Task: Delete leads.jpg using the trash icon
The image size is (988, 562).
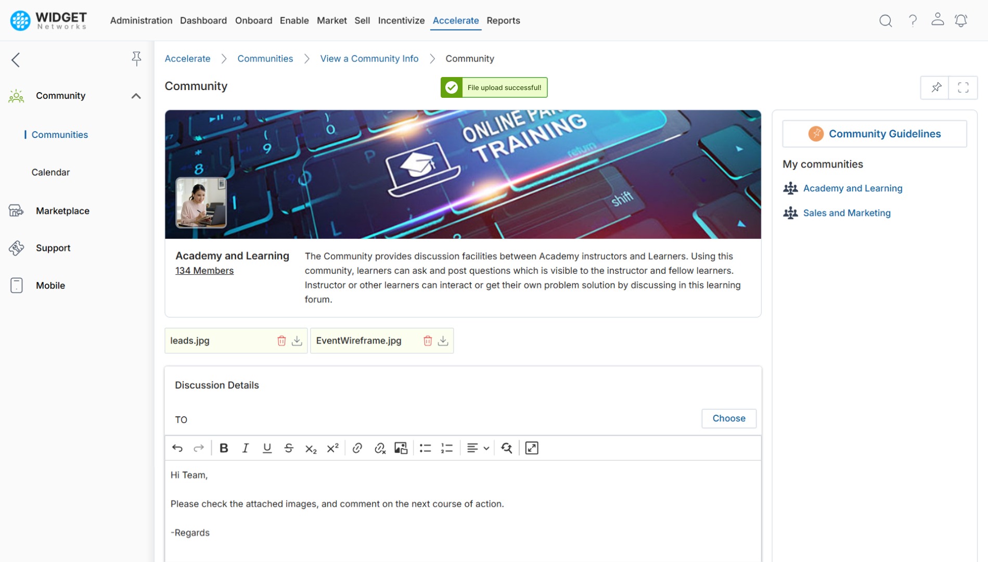Action: point(282,340)
